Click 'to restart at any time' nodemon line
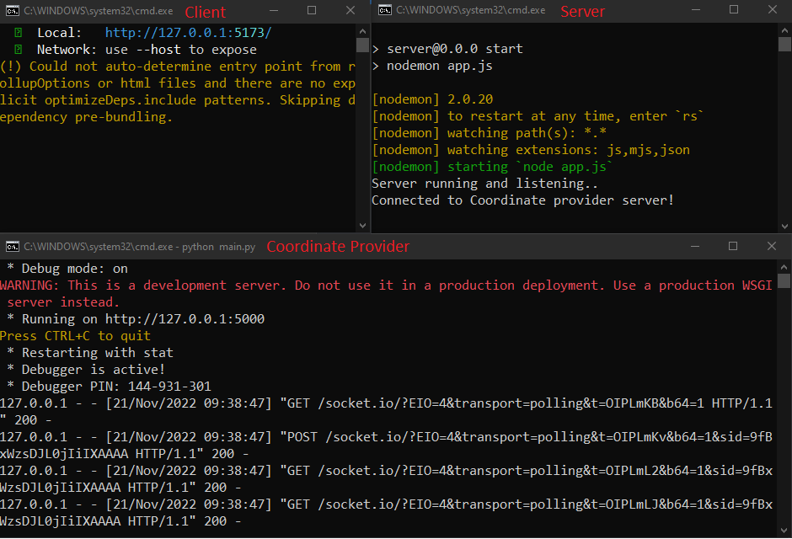 [538, 116]
